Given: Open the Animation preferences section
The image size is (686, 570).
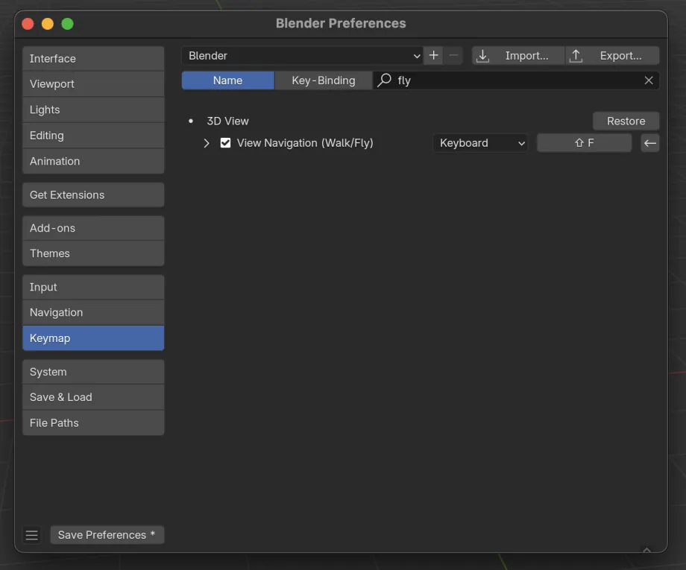Looking at the screenshot, I should tap(93, 161).
